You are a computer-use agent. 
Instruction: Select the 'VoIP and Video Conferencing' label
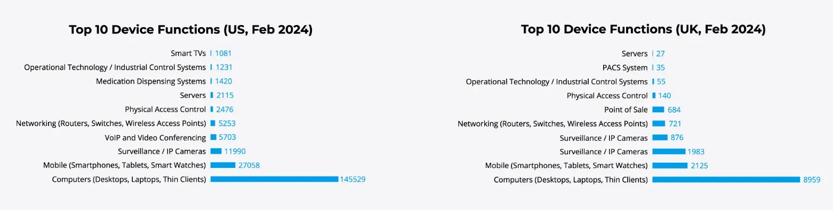click(155, 137)
